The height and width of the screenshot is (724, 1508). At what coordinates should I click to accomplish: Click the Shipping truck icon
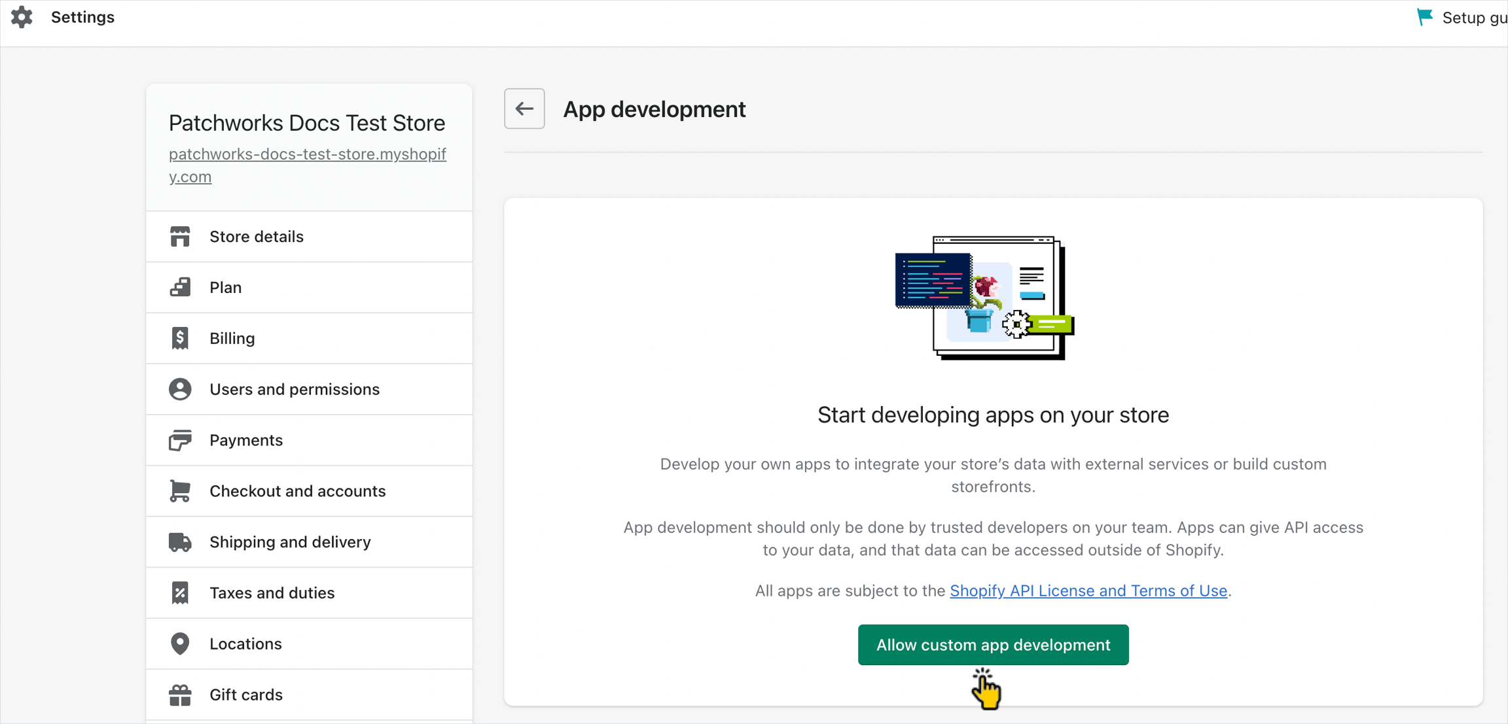tap(180, 542)
